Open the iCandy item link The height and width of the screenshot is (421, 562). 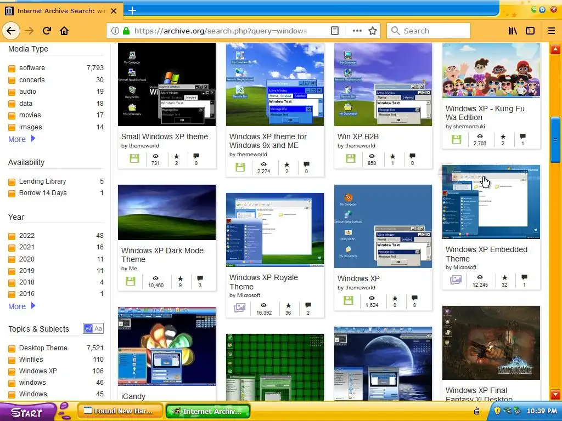[x=133, y=396]
